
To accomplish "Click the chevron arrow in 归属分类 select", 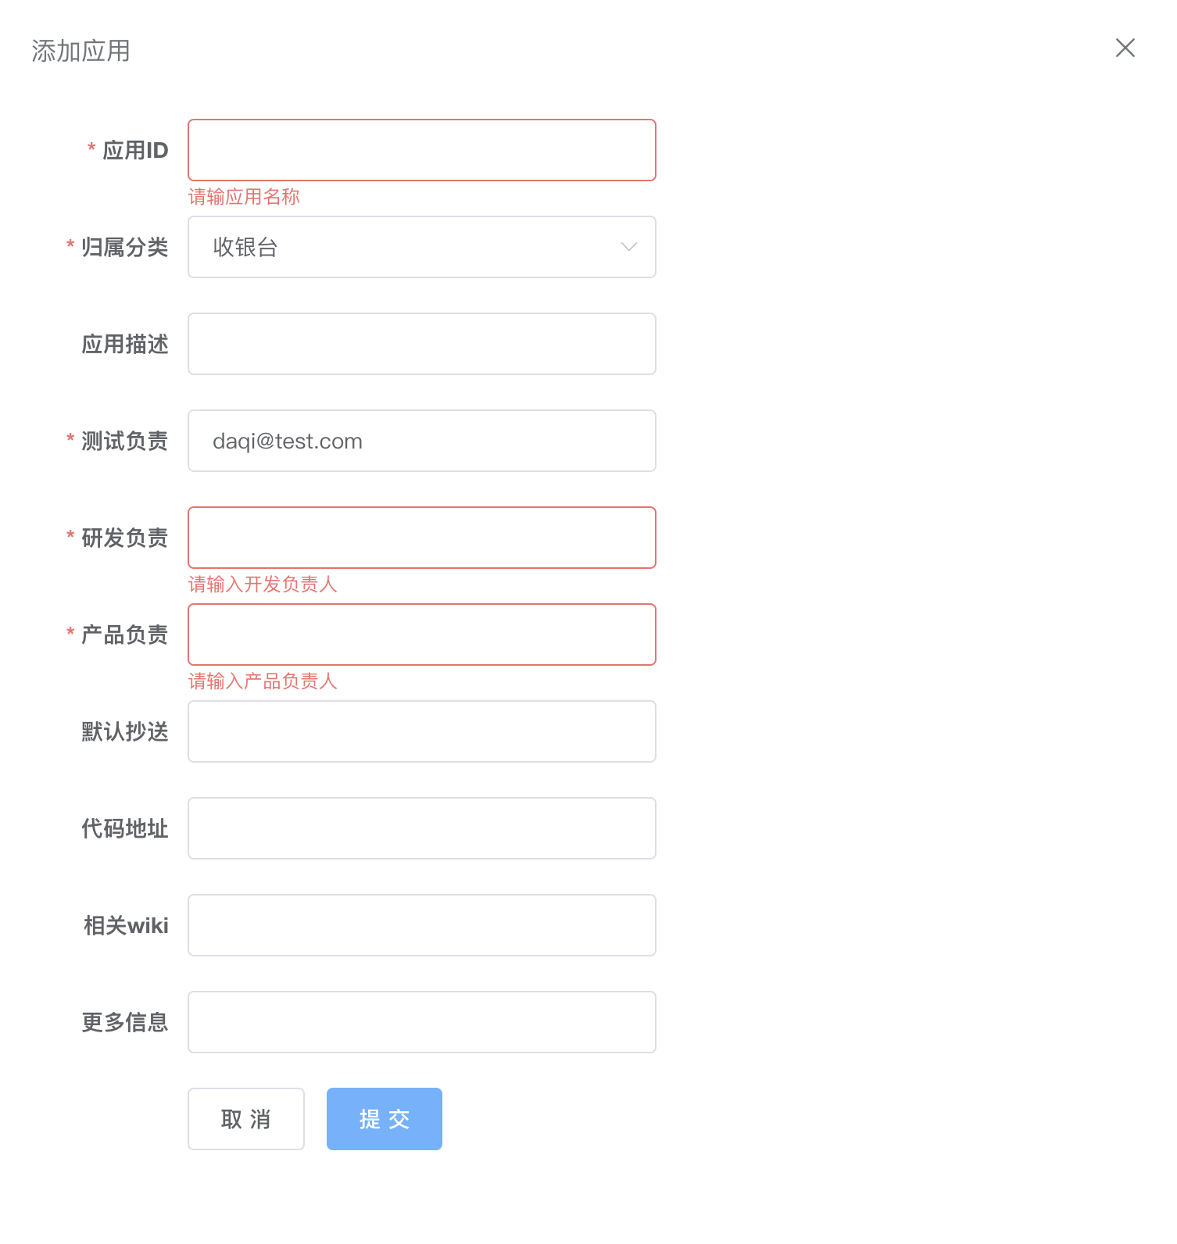I will point(628,247).
